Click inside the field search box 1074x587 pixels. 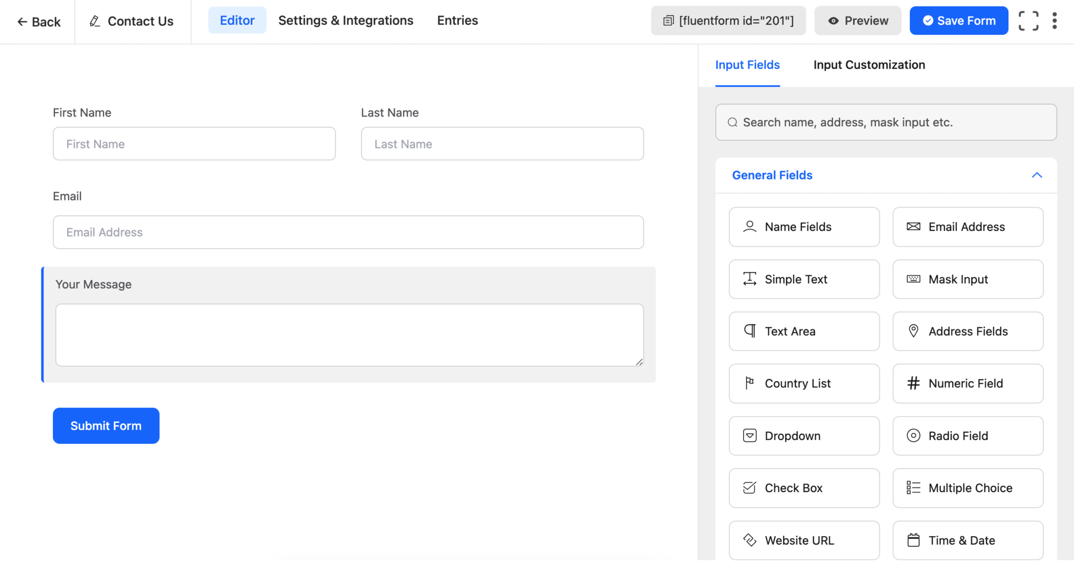(x=886, y=122)
